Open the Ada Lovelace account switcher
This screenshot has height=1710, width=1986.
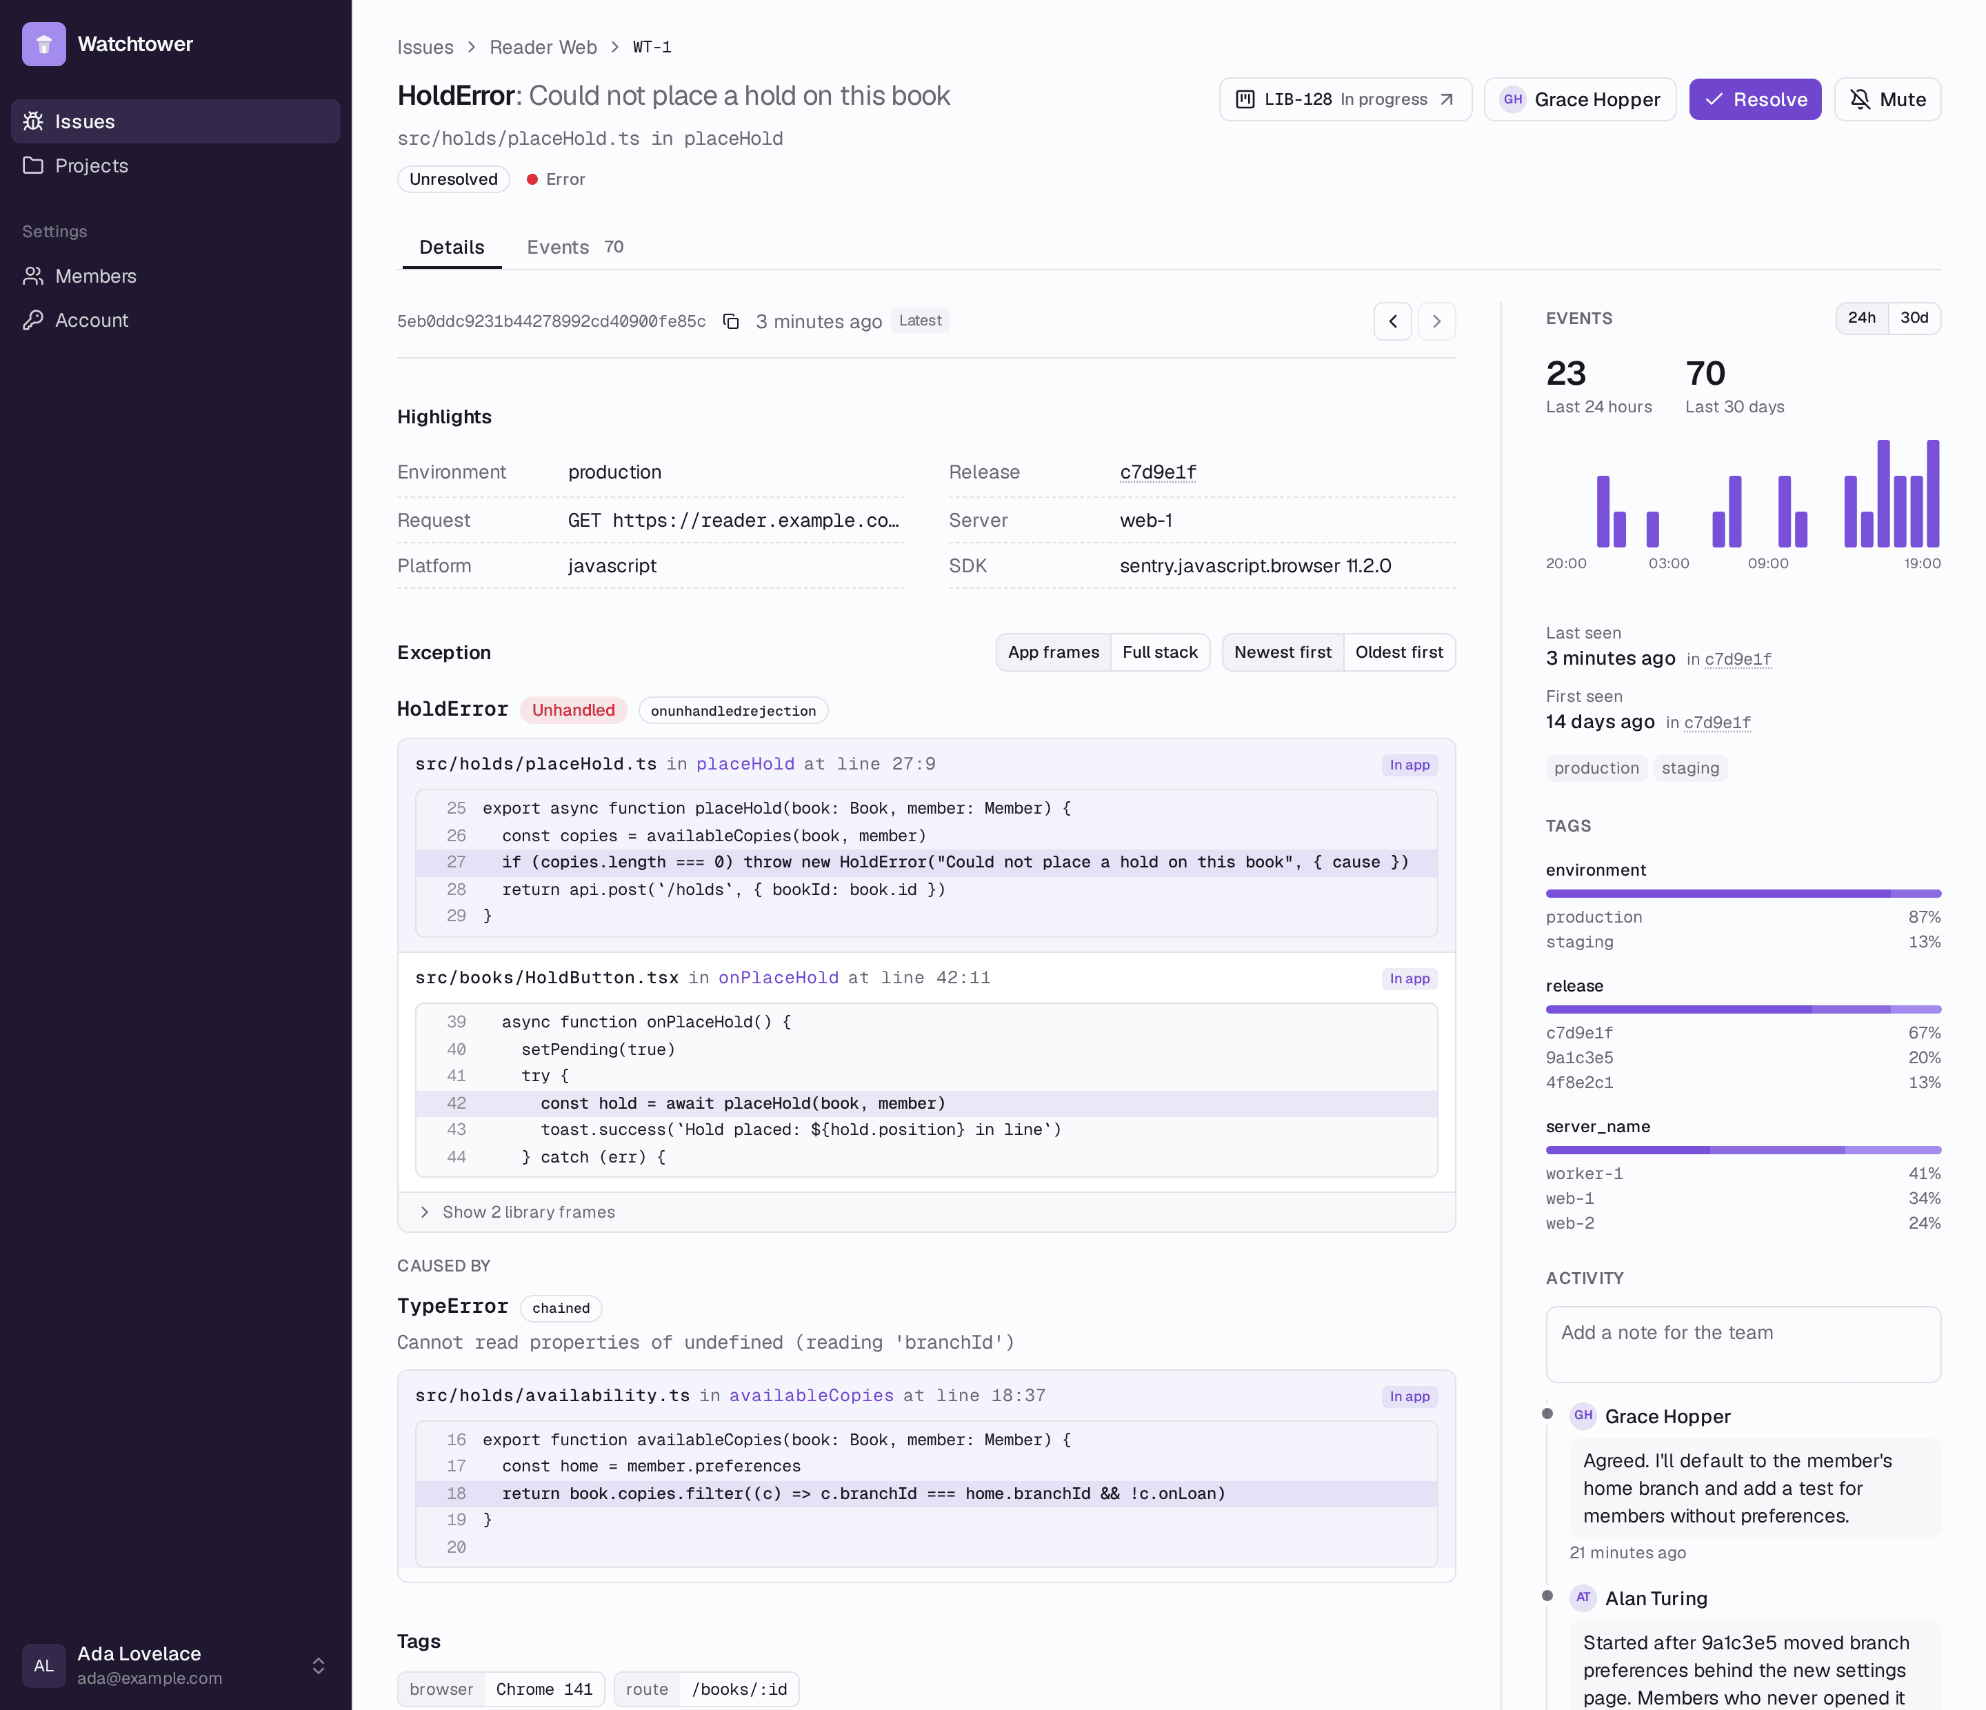coord(175,1665)
